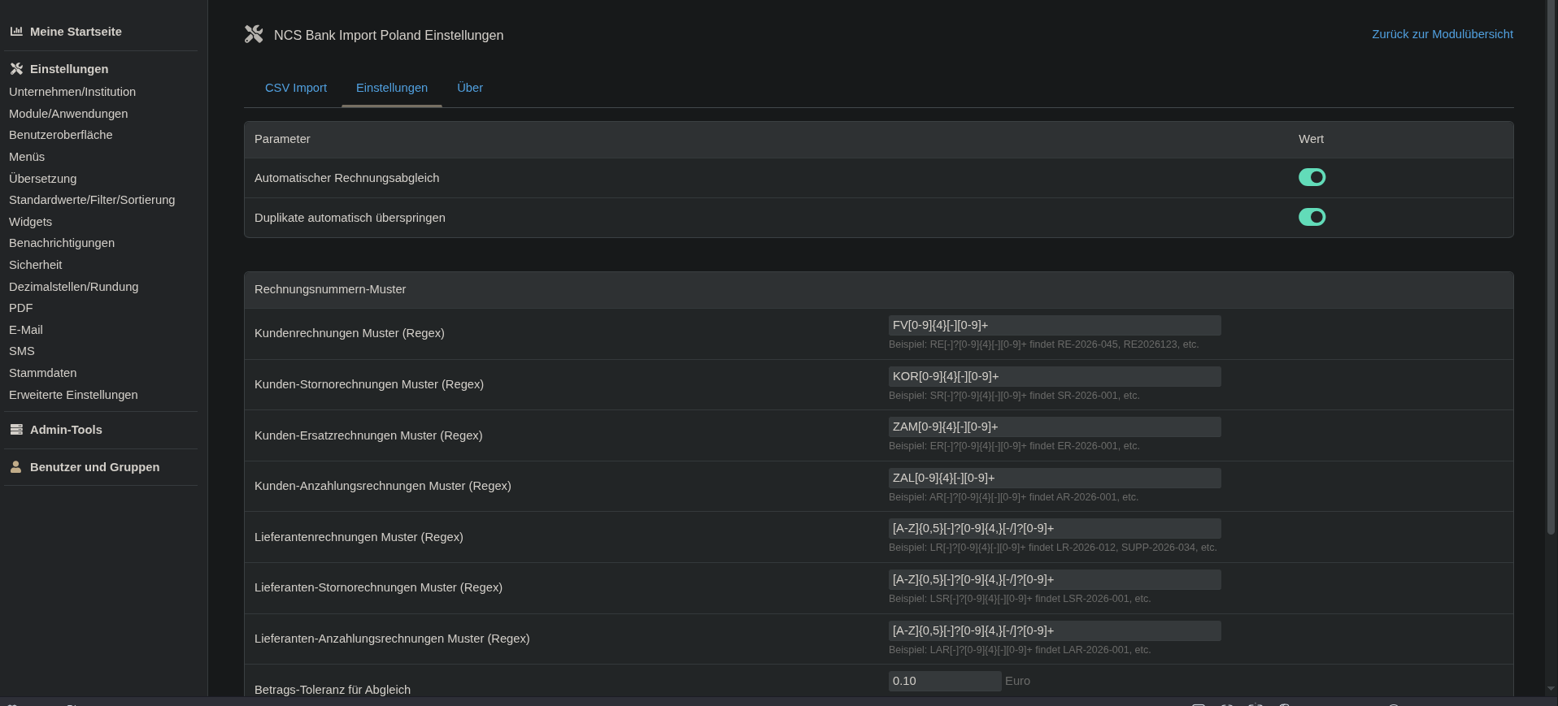
Task: Open the Über tab
Action: click(470, 88)
